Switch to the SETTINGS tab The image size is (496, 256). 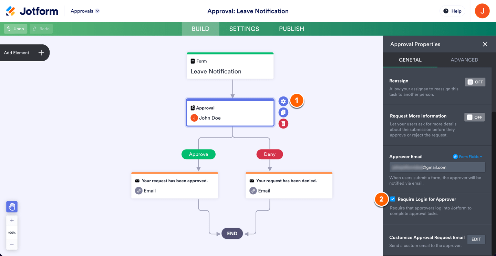click(x=244, y=29)
